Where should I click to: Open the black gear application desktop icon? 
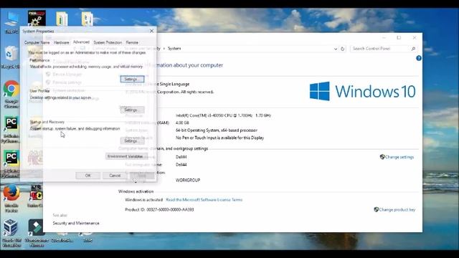[37, 18]
